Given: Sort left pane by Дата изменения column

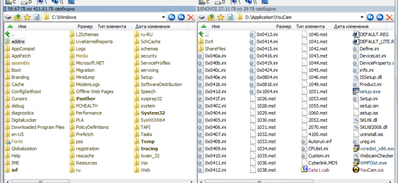Looking at the screenshot, I should [x=152, y=27].
